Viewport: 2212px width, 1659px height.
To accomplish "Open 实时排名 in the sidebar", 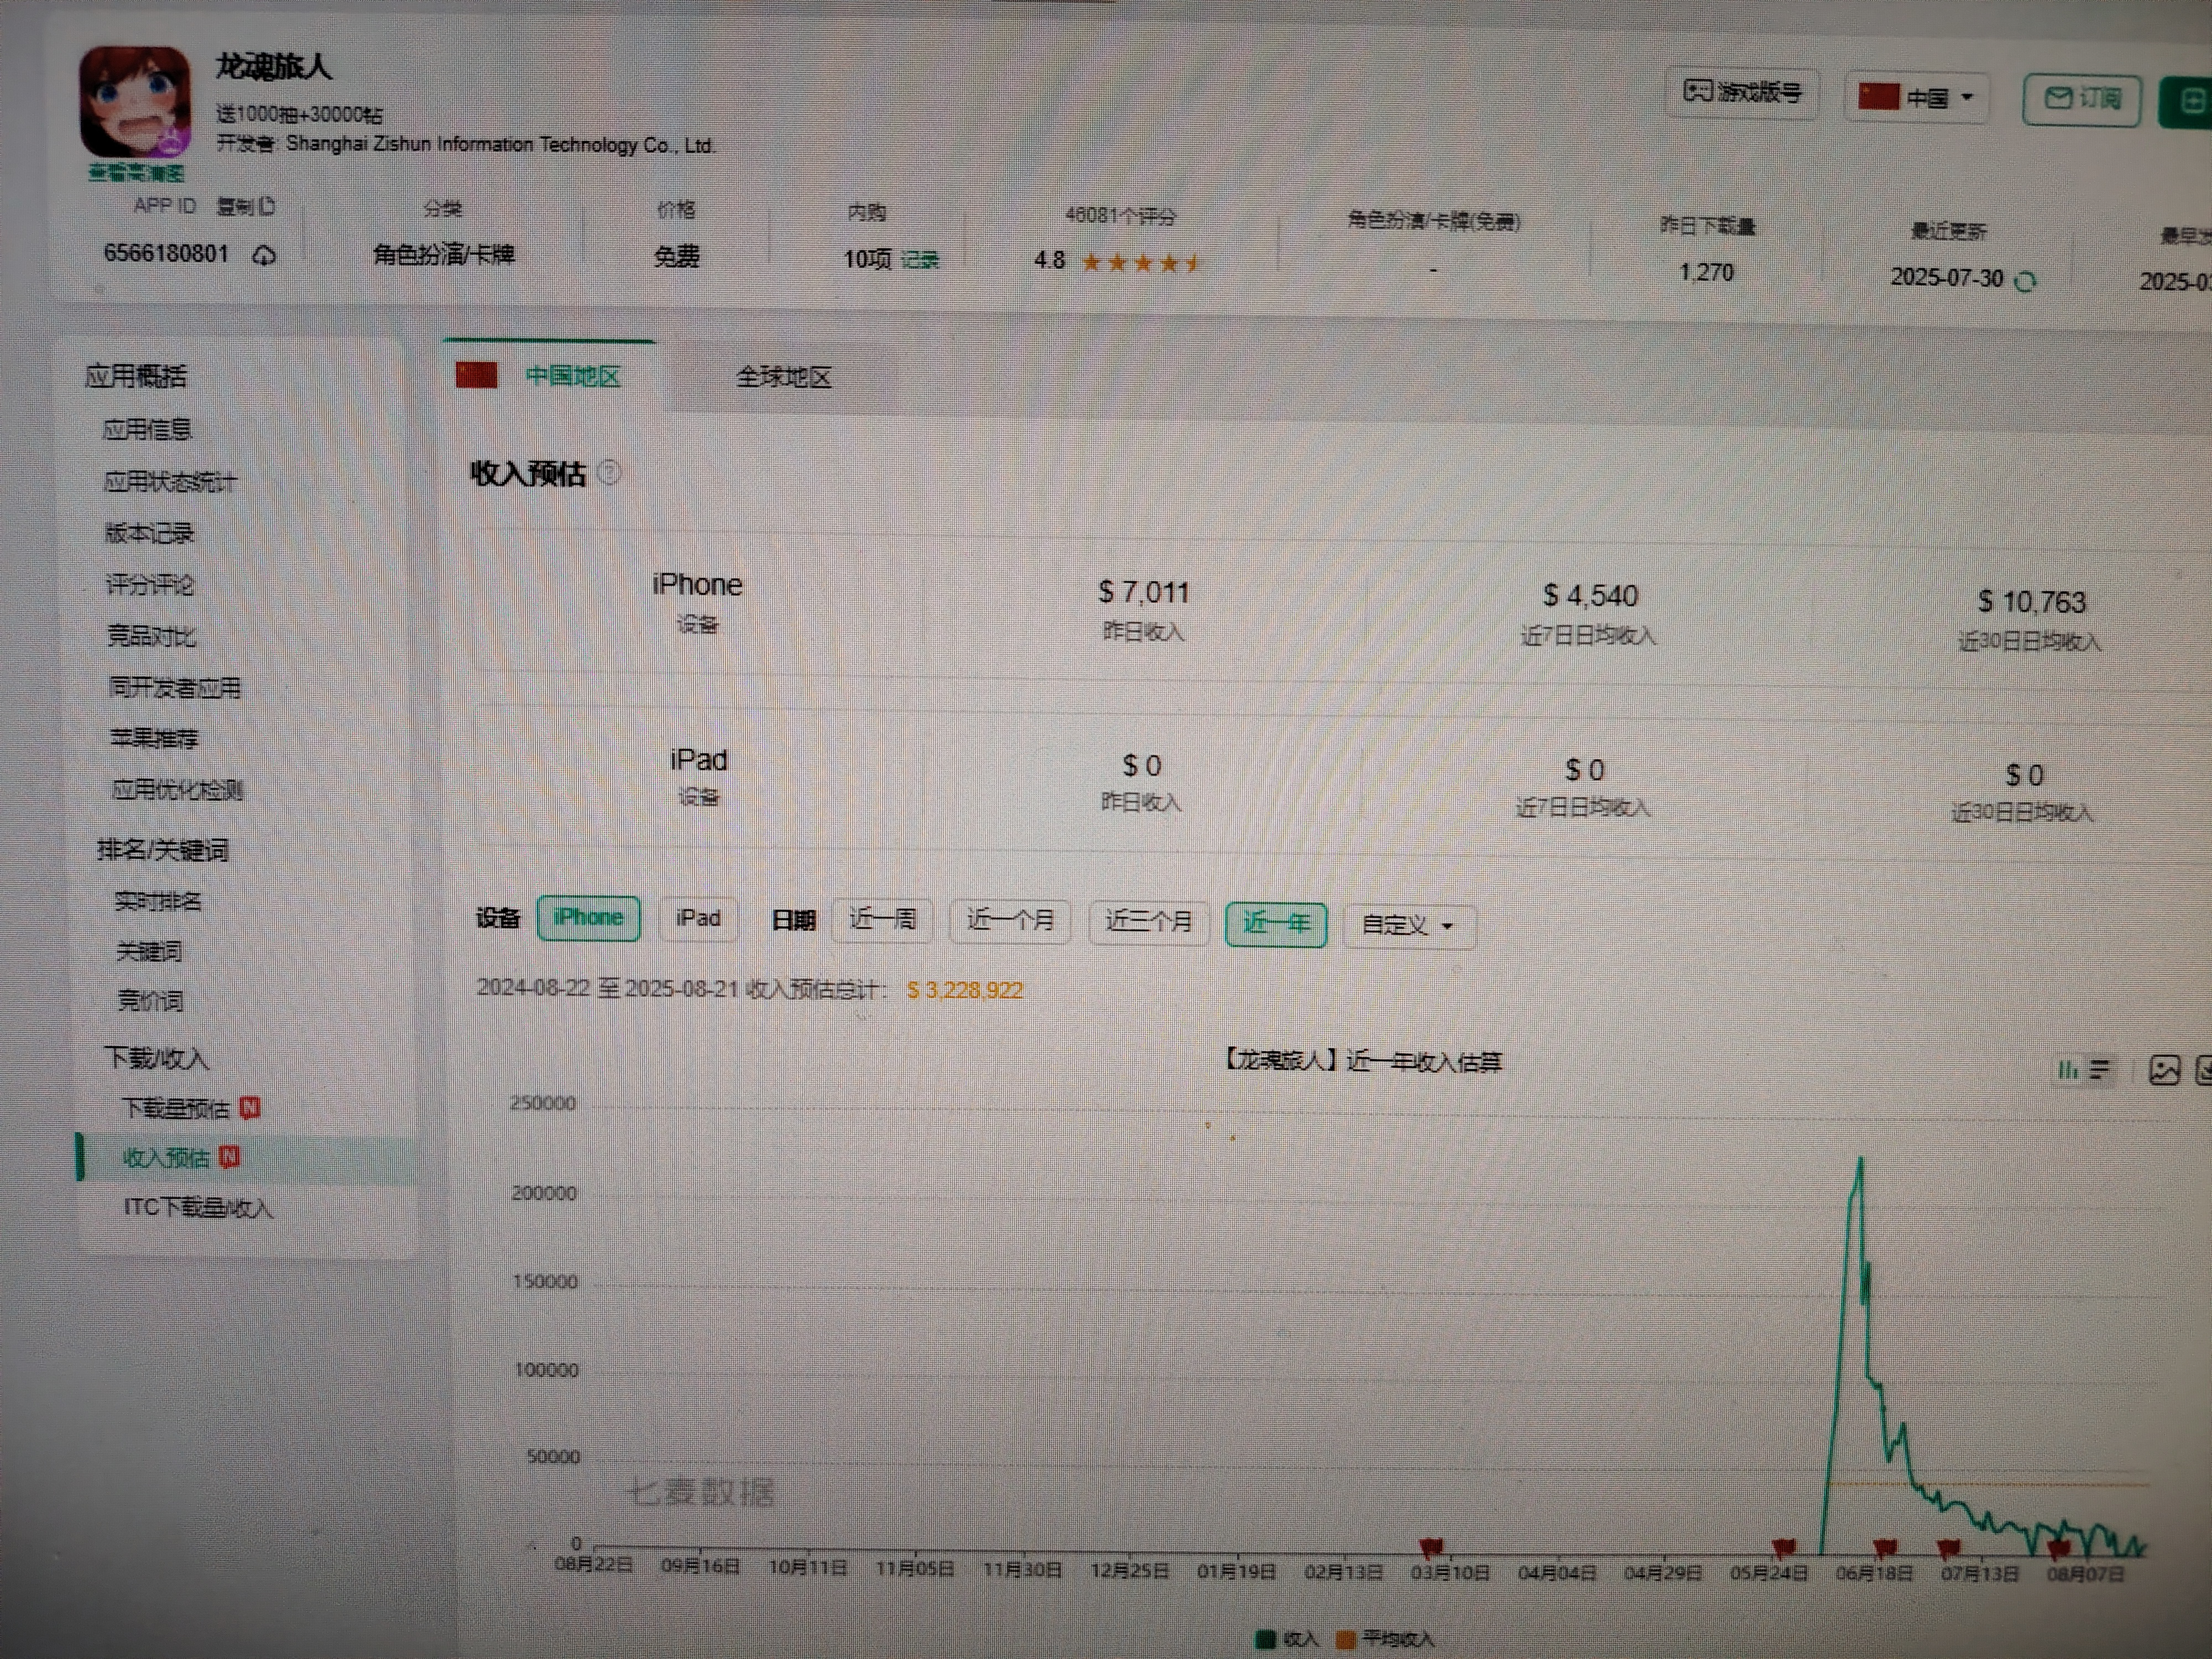I will tap(158, 901).
